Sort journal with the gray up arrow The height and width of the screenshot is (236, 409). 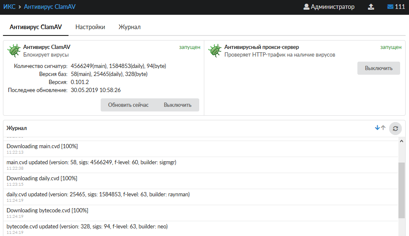click(x=383, y=128)
